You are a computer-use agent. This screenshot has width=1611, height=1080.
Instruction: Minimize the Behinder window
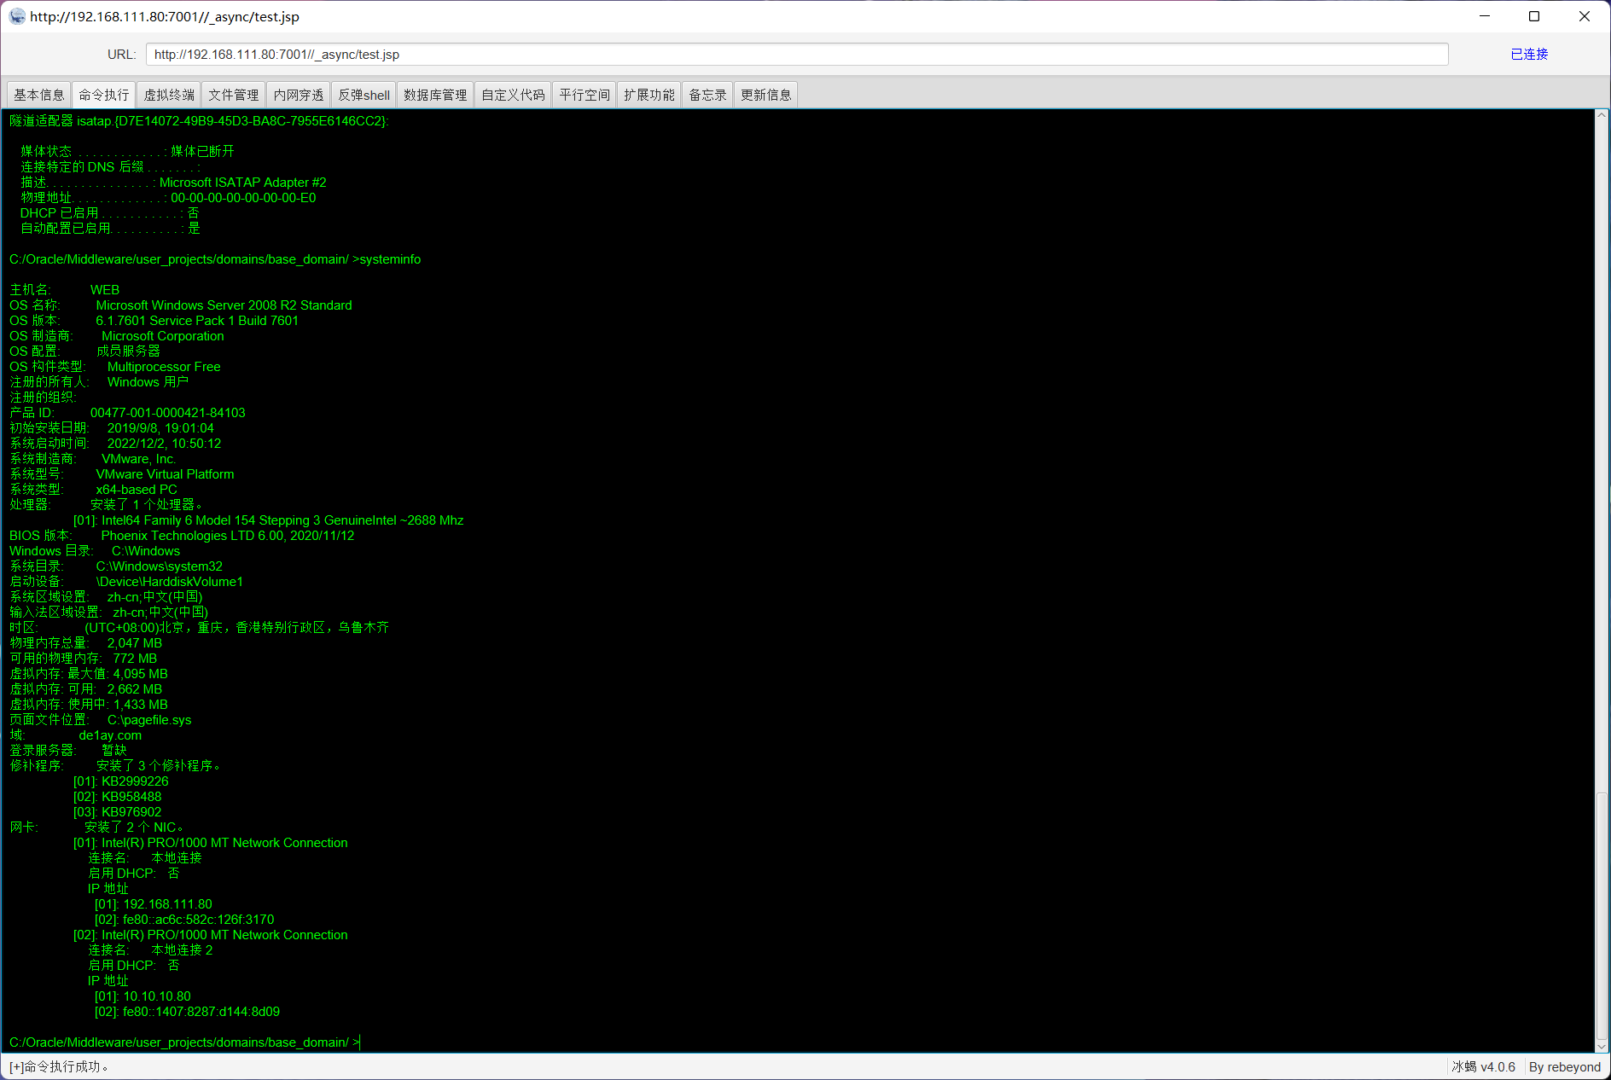tap(1485, 16)
